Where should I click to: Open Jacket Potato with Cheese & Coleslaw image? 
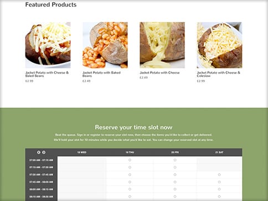click(x=219, y=45)
